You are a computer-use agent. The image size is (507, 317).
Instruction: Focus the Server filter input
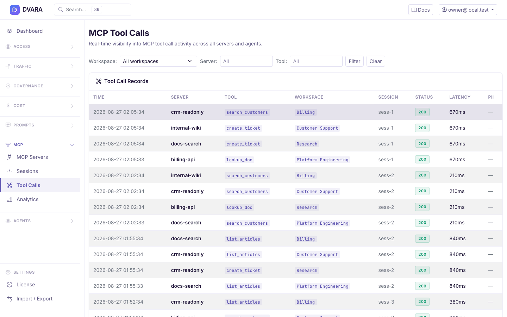[x=246, y=61]
